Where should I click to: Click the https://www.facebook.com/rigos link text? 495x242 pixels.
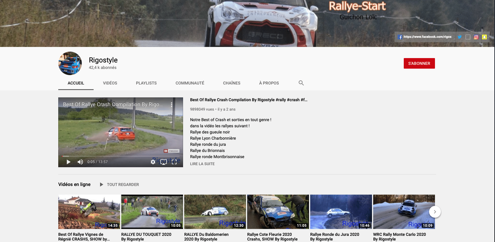427,37
